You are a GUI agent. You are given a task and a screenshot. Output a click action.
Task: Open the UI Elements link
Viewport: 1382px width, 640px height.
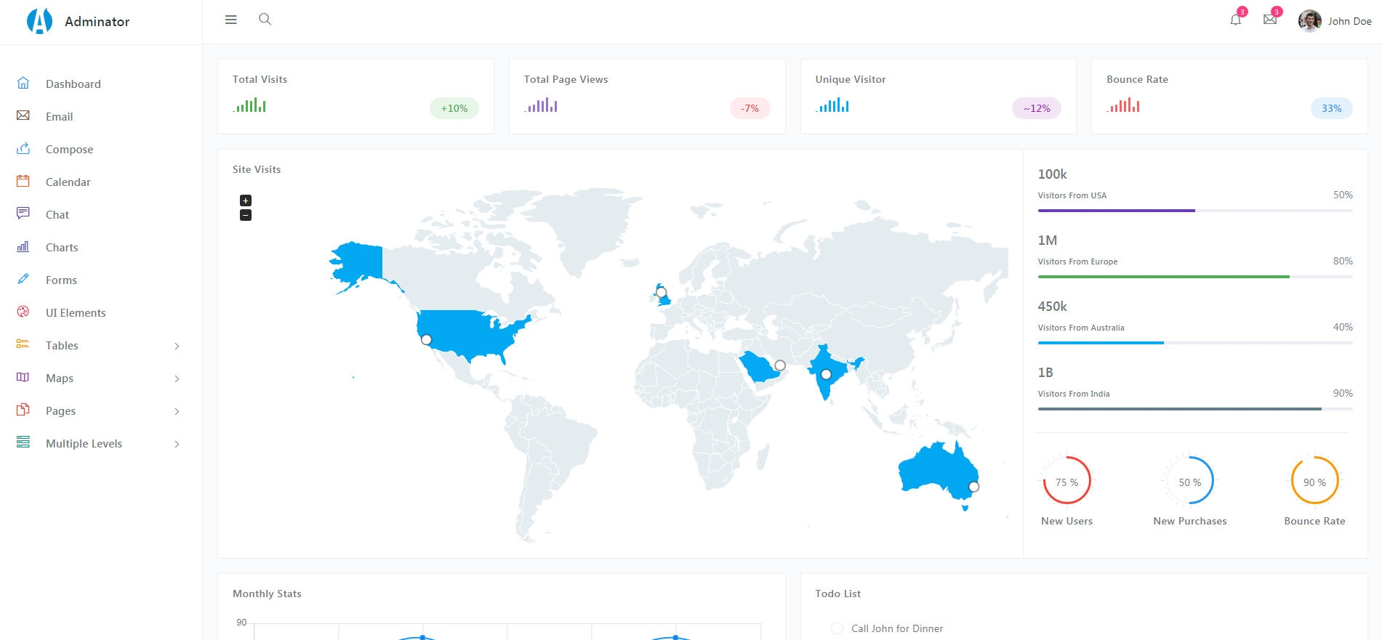click(x=76, y=313)
